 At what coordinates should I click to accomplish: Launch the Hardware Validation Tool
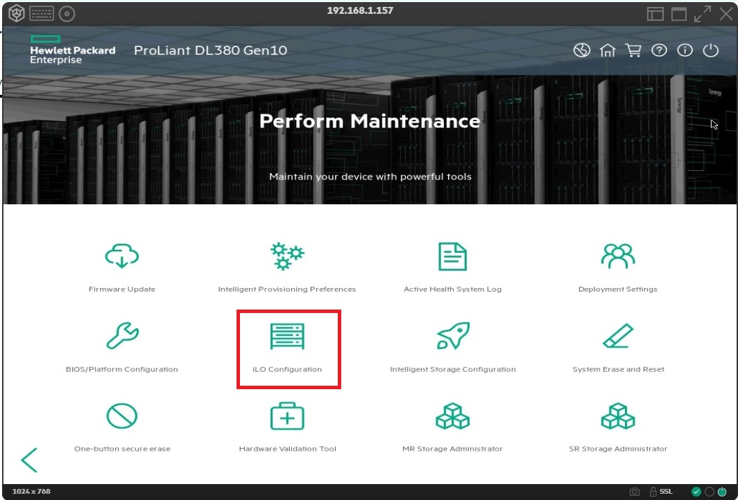pyautogui.click(x=287, y=426)
